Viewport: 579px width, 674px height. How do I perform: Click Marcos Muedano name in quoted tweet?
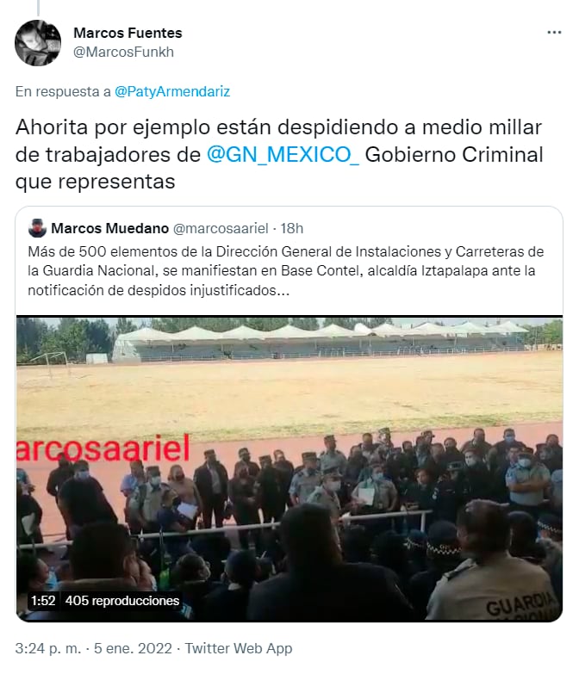[x=109, y=228]
